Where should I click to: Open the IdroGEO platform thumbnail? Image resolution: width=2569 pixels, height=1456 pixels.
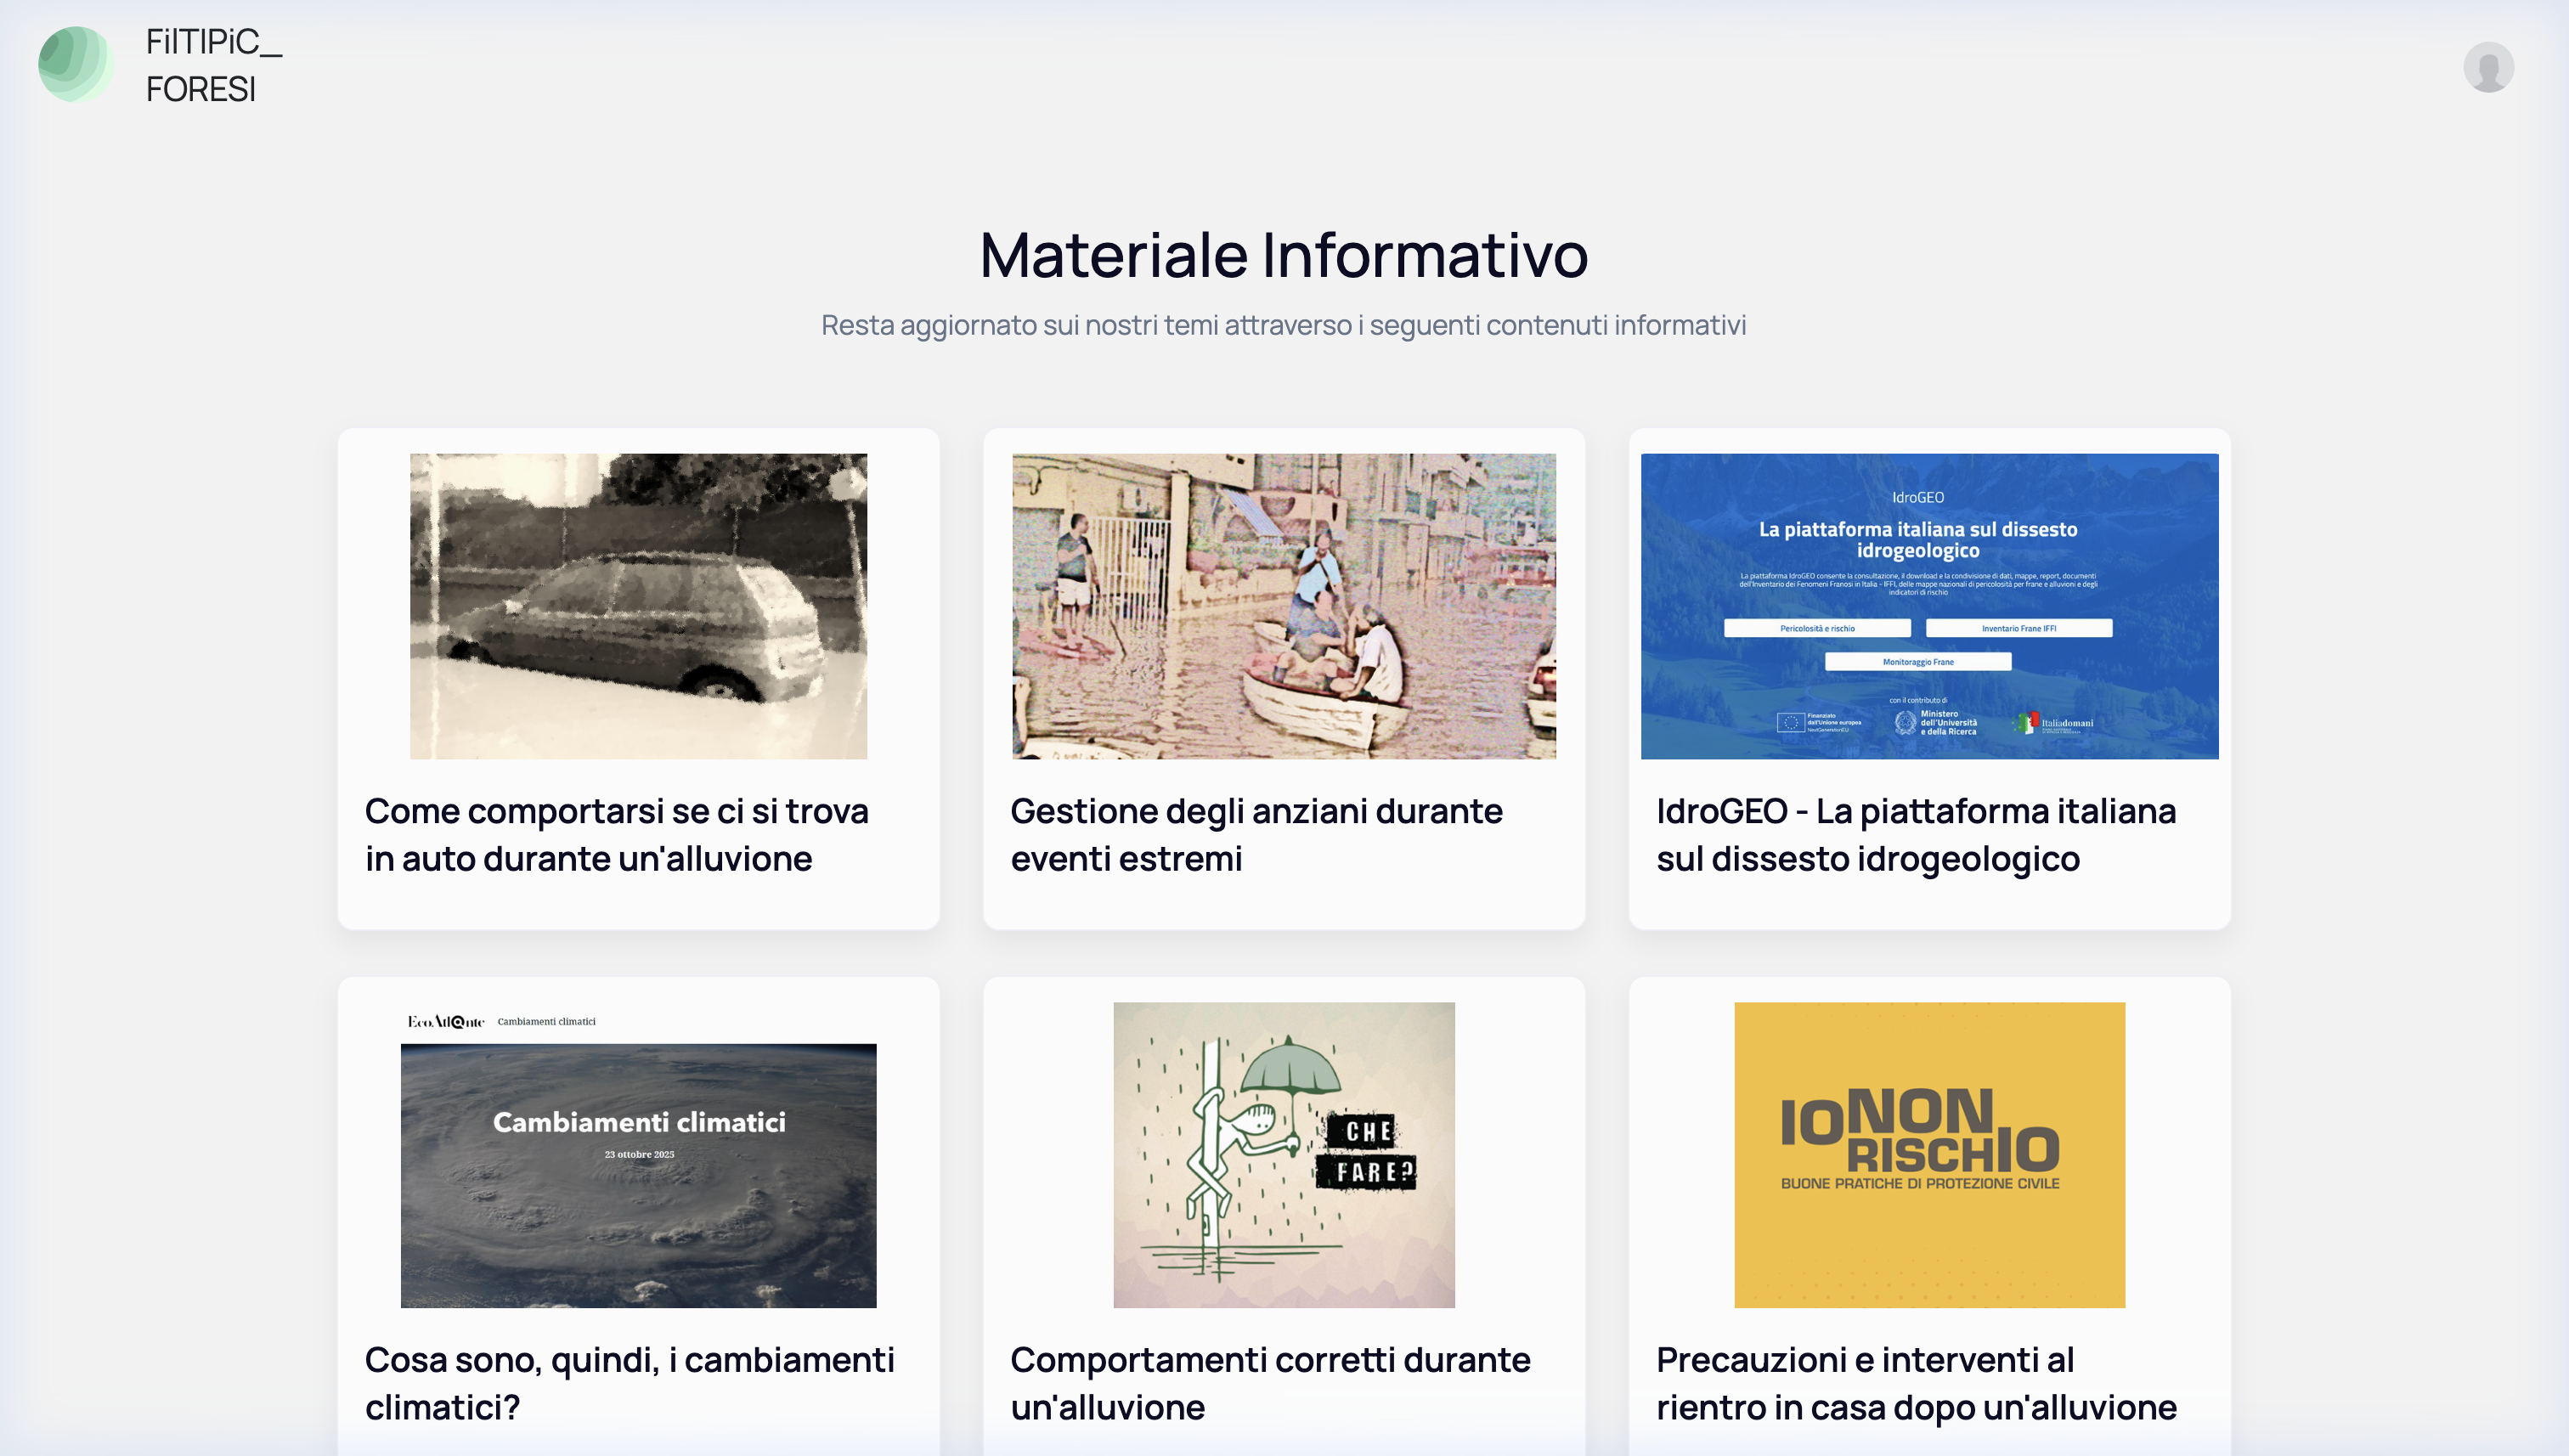(x=1929, y=606)
